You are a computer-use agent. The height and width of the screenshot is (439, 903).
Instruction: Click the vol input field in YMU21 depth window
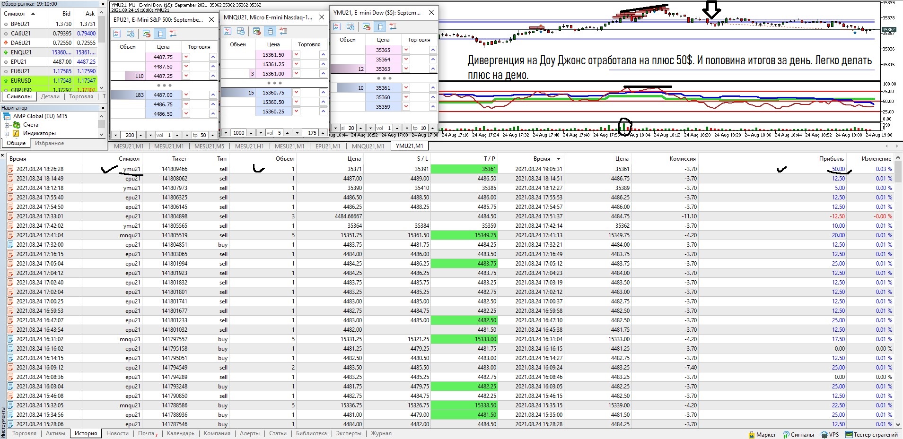[384, 128]
